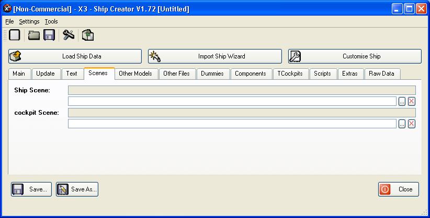This screenshot has height=218, width=430.
Task: Click the Save... button at bottom
Action: 31,189
